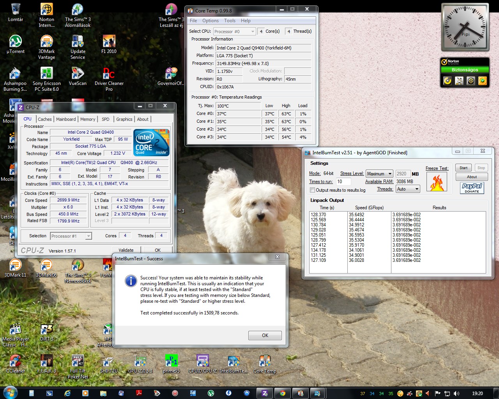499x399 pixels.
Task: Click the CPU-Z Core Speed 2699.9 MHz value
Action: (x=68, y=200)
